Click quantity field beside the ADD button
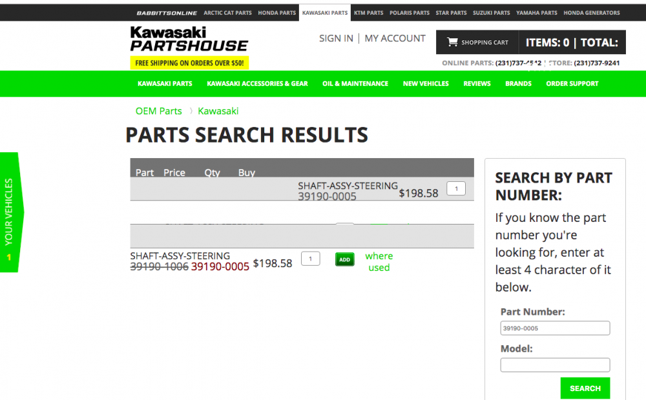 coord(310,259)
